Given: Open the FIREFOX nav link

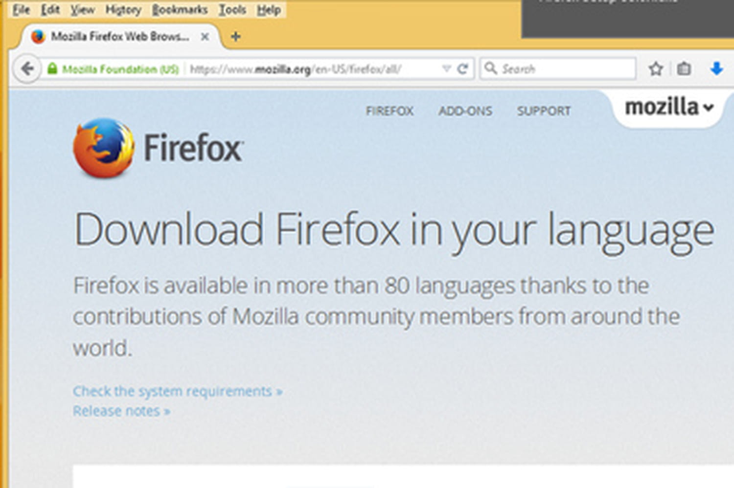Looking at the screenshot, I should (390, 111).
